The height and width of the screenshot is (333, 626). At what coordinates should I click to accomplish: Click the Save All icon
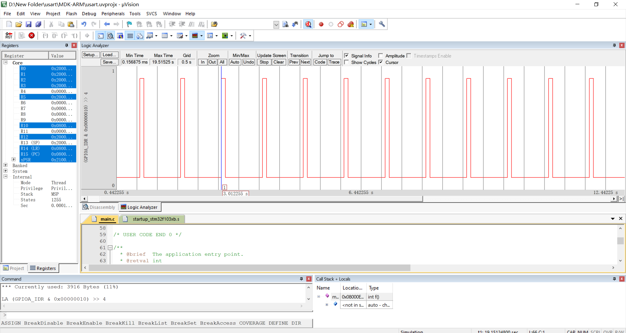coord(38,24)
